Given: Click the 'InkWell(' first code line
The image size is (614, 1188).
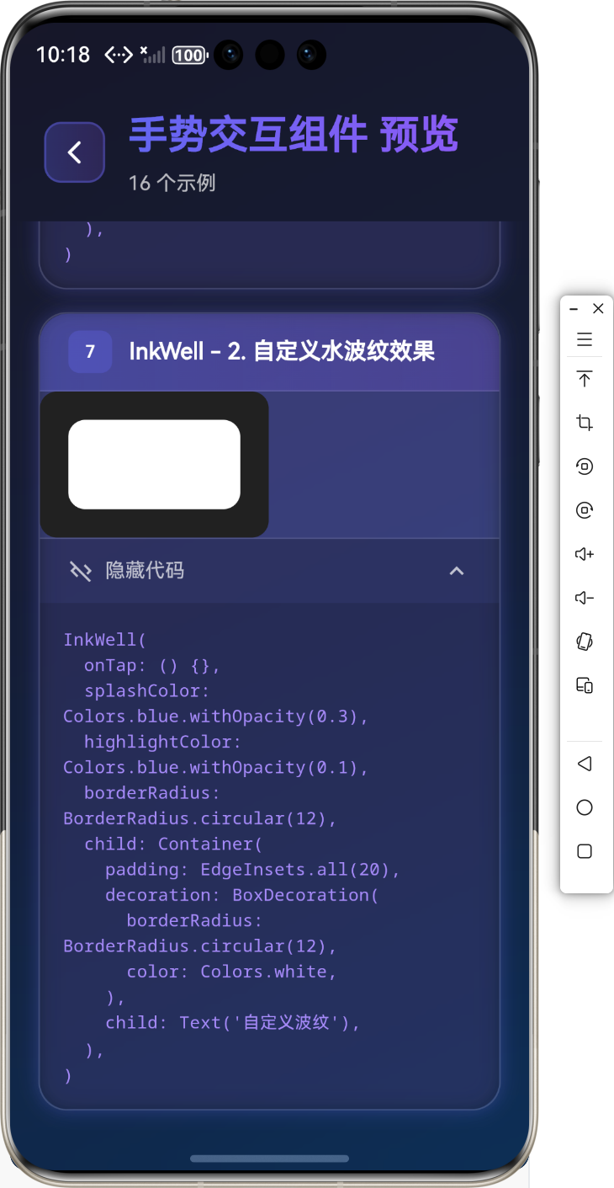Looking at the screenshot, I should (105, 640).
